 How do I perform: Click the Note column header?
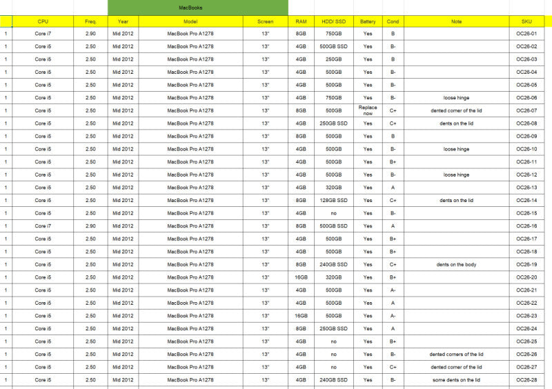click(x=456, y=21)
